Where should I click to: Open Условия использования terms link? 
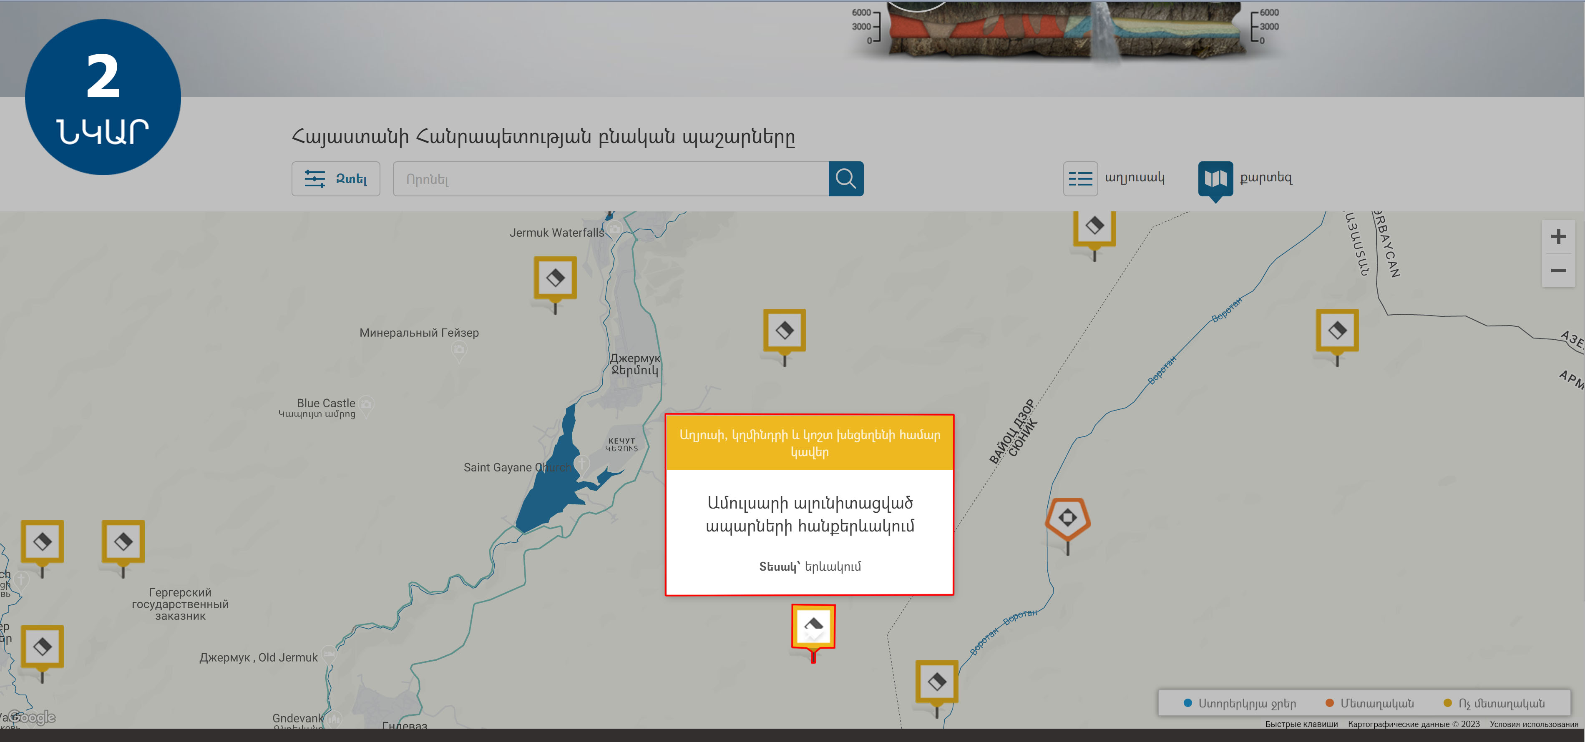pyautogui.click(x=1533, y=724)
